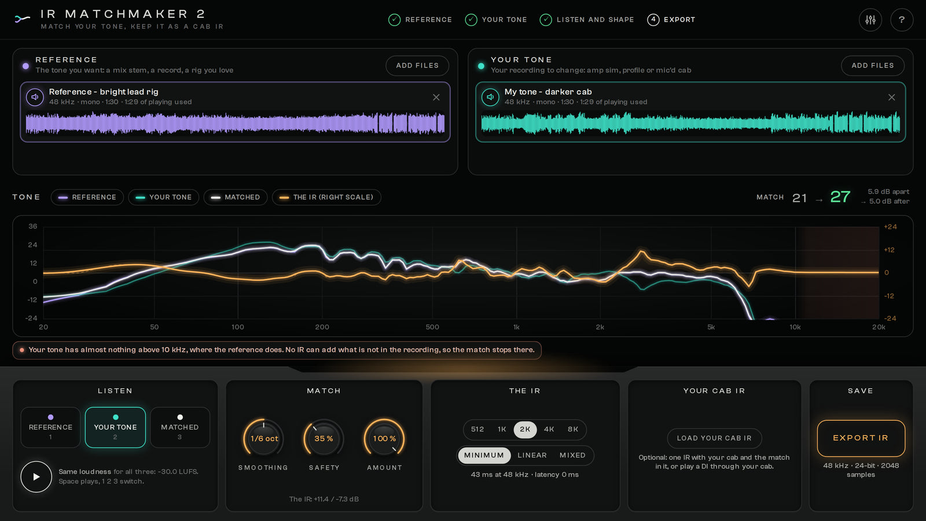
Task: Add files to the Your Tone panel
Action: click(873, 65)
